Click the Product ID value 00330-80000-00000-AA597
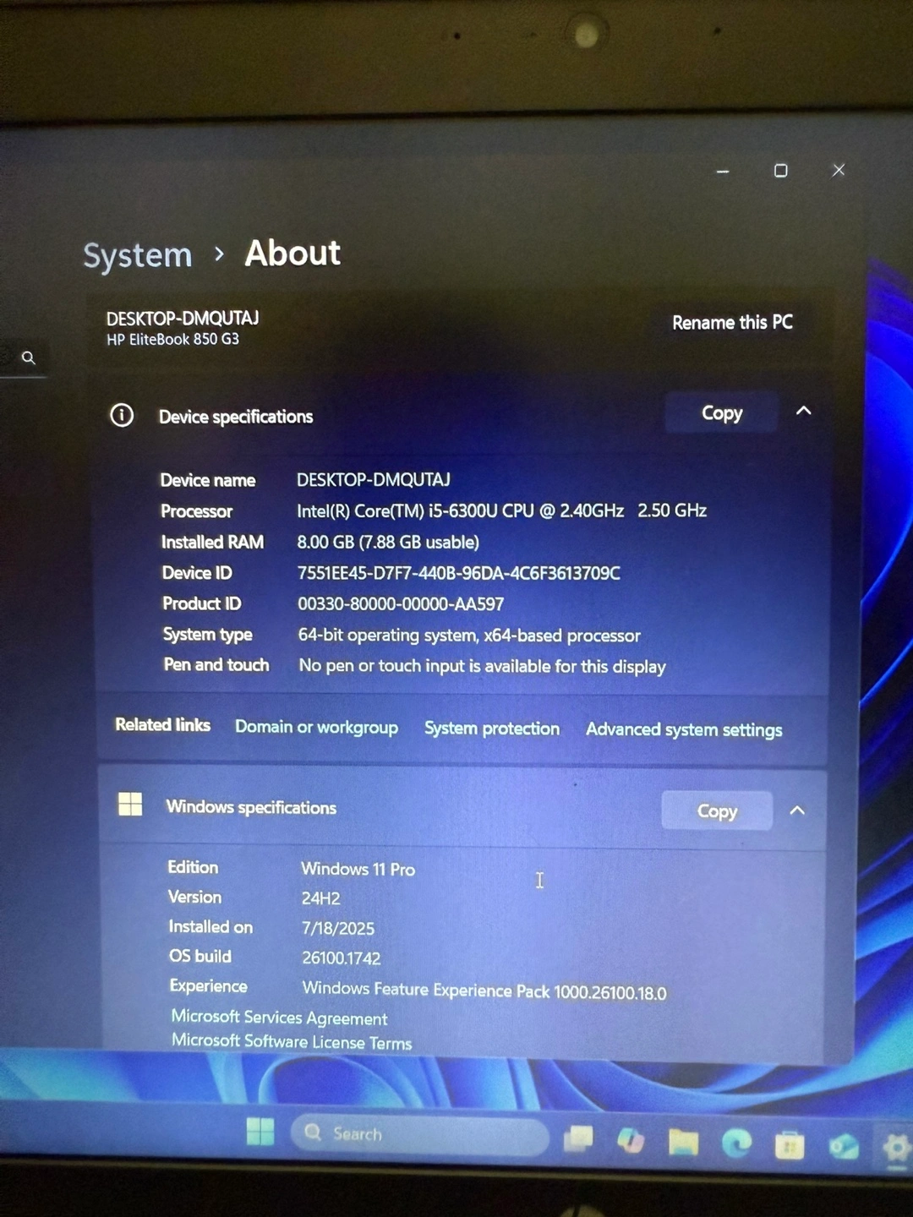The width and height of the screenshot is (913, 1217). (401, 603)
